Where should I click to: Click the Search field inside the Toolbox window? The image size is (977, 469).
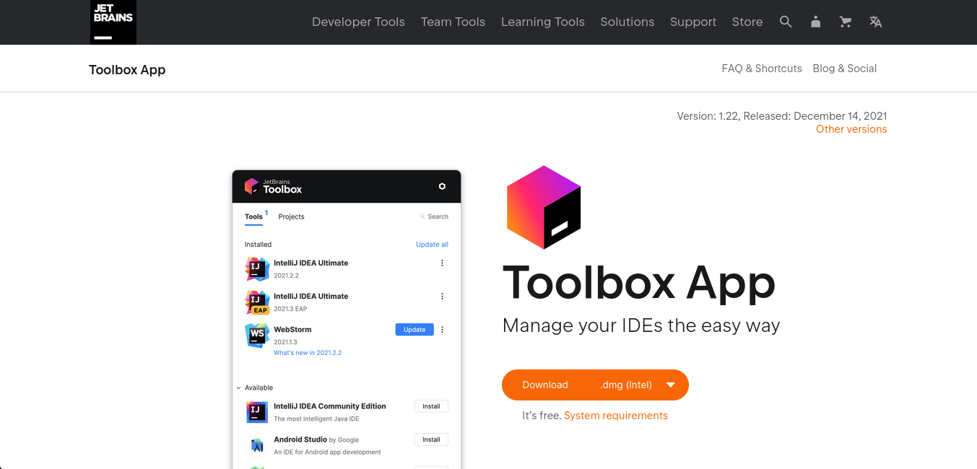click(434, 216)
